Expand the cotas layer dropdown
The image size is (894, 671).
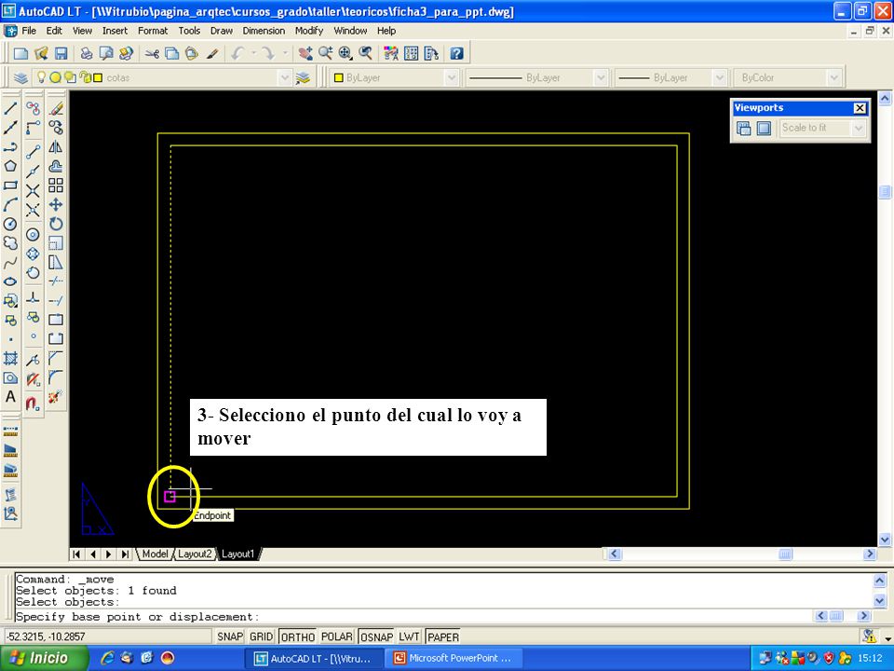tap(285, 77)
